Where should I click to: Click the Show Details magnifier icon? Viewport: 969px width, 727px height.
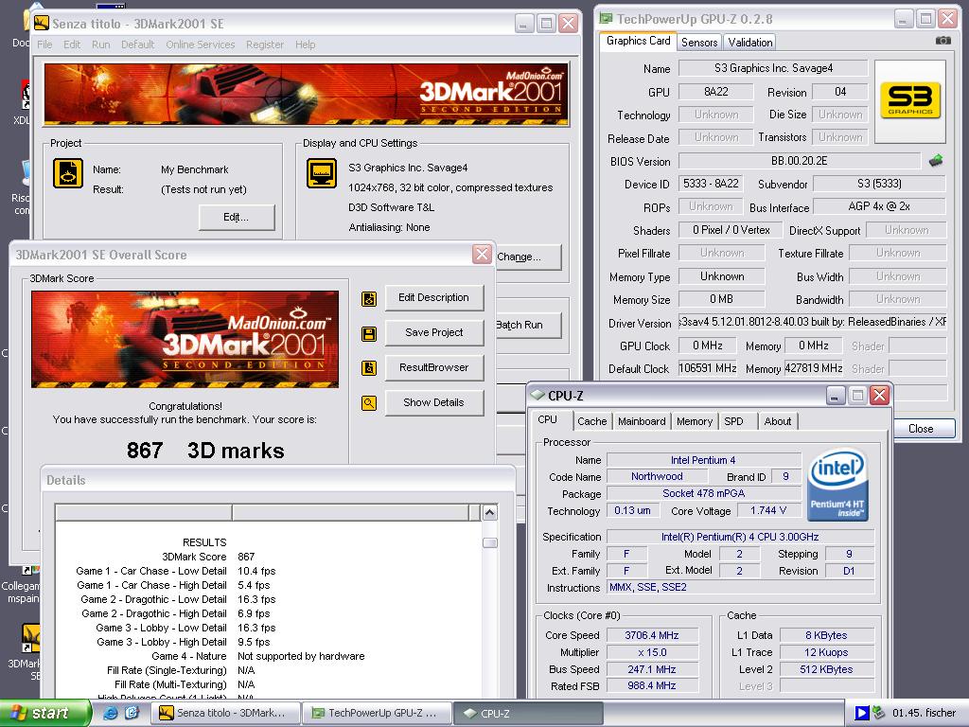click(369, 403)
